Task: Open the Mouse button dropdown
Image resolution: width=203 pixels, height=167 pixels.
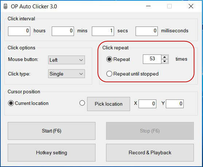Action: click(x=66, y=60)
